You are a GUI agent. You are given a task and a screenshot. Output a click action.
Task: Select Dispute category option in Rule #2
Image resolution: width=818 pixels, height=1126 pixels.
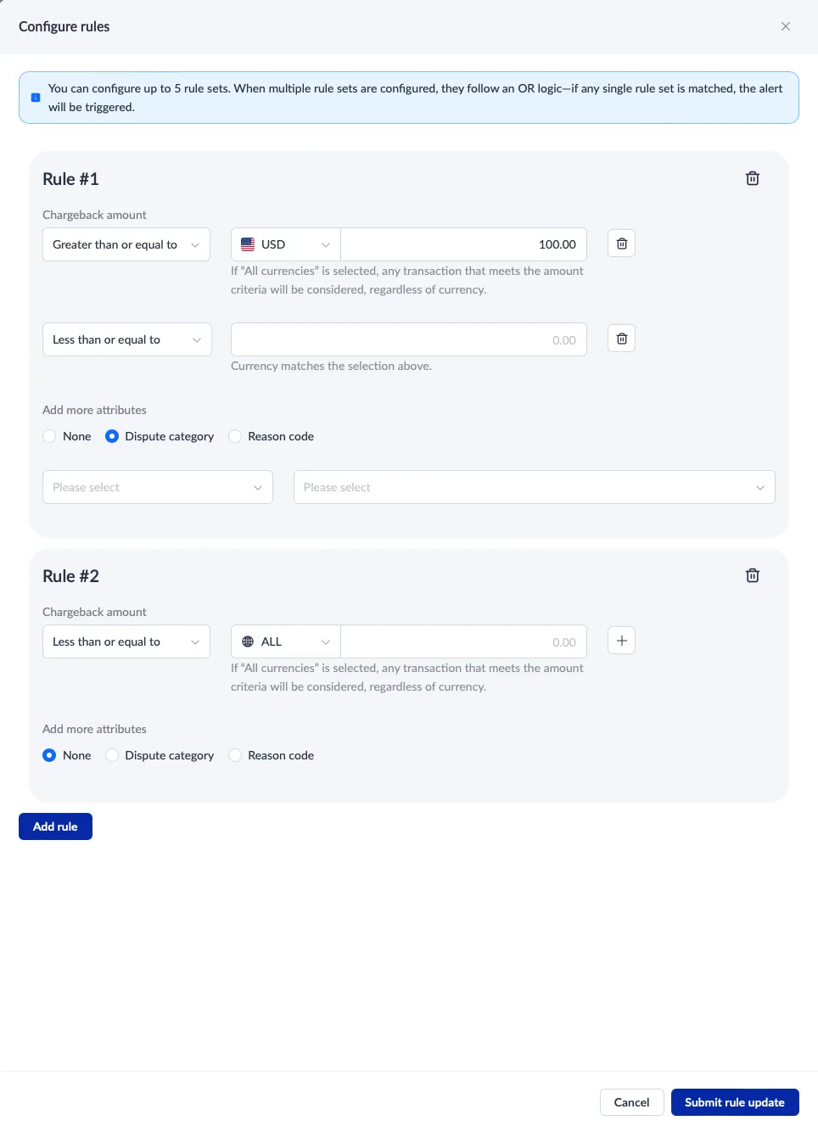coord(112,755)
